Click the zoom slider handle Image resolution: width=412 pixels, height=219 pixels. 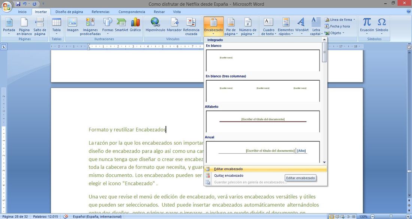coord(391,217)
